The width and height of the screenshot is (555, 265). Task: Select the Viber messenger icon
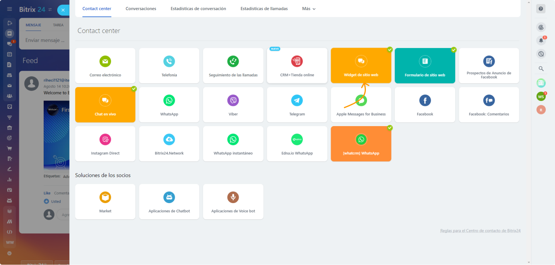[233, 101]
